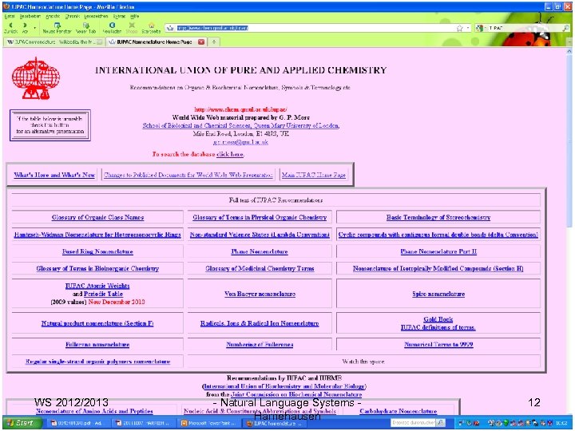Open Glossary of Medicinal Chemistry Terms

(260, 268)
